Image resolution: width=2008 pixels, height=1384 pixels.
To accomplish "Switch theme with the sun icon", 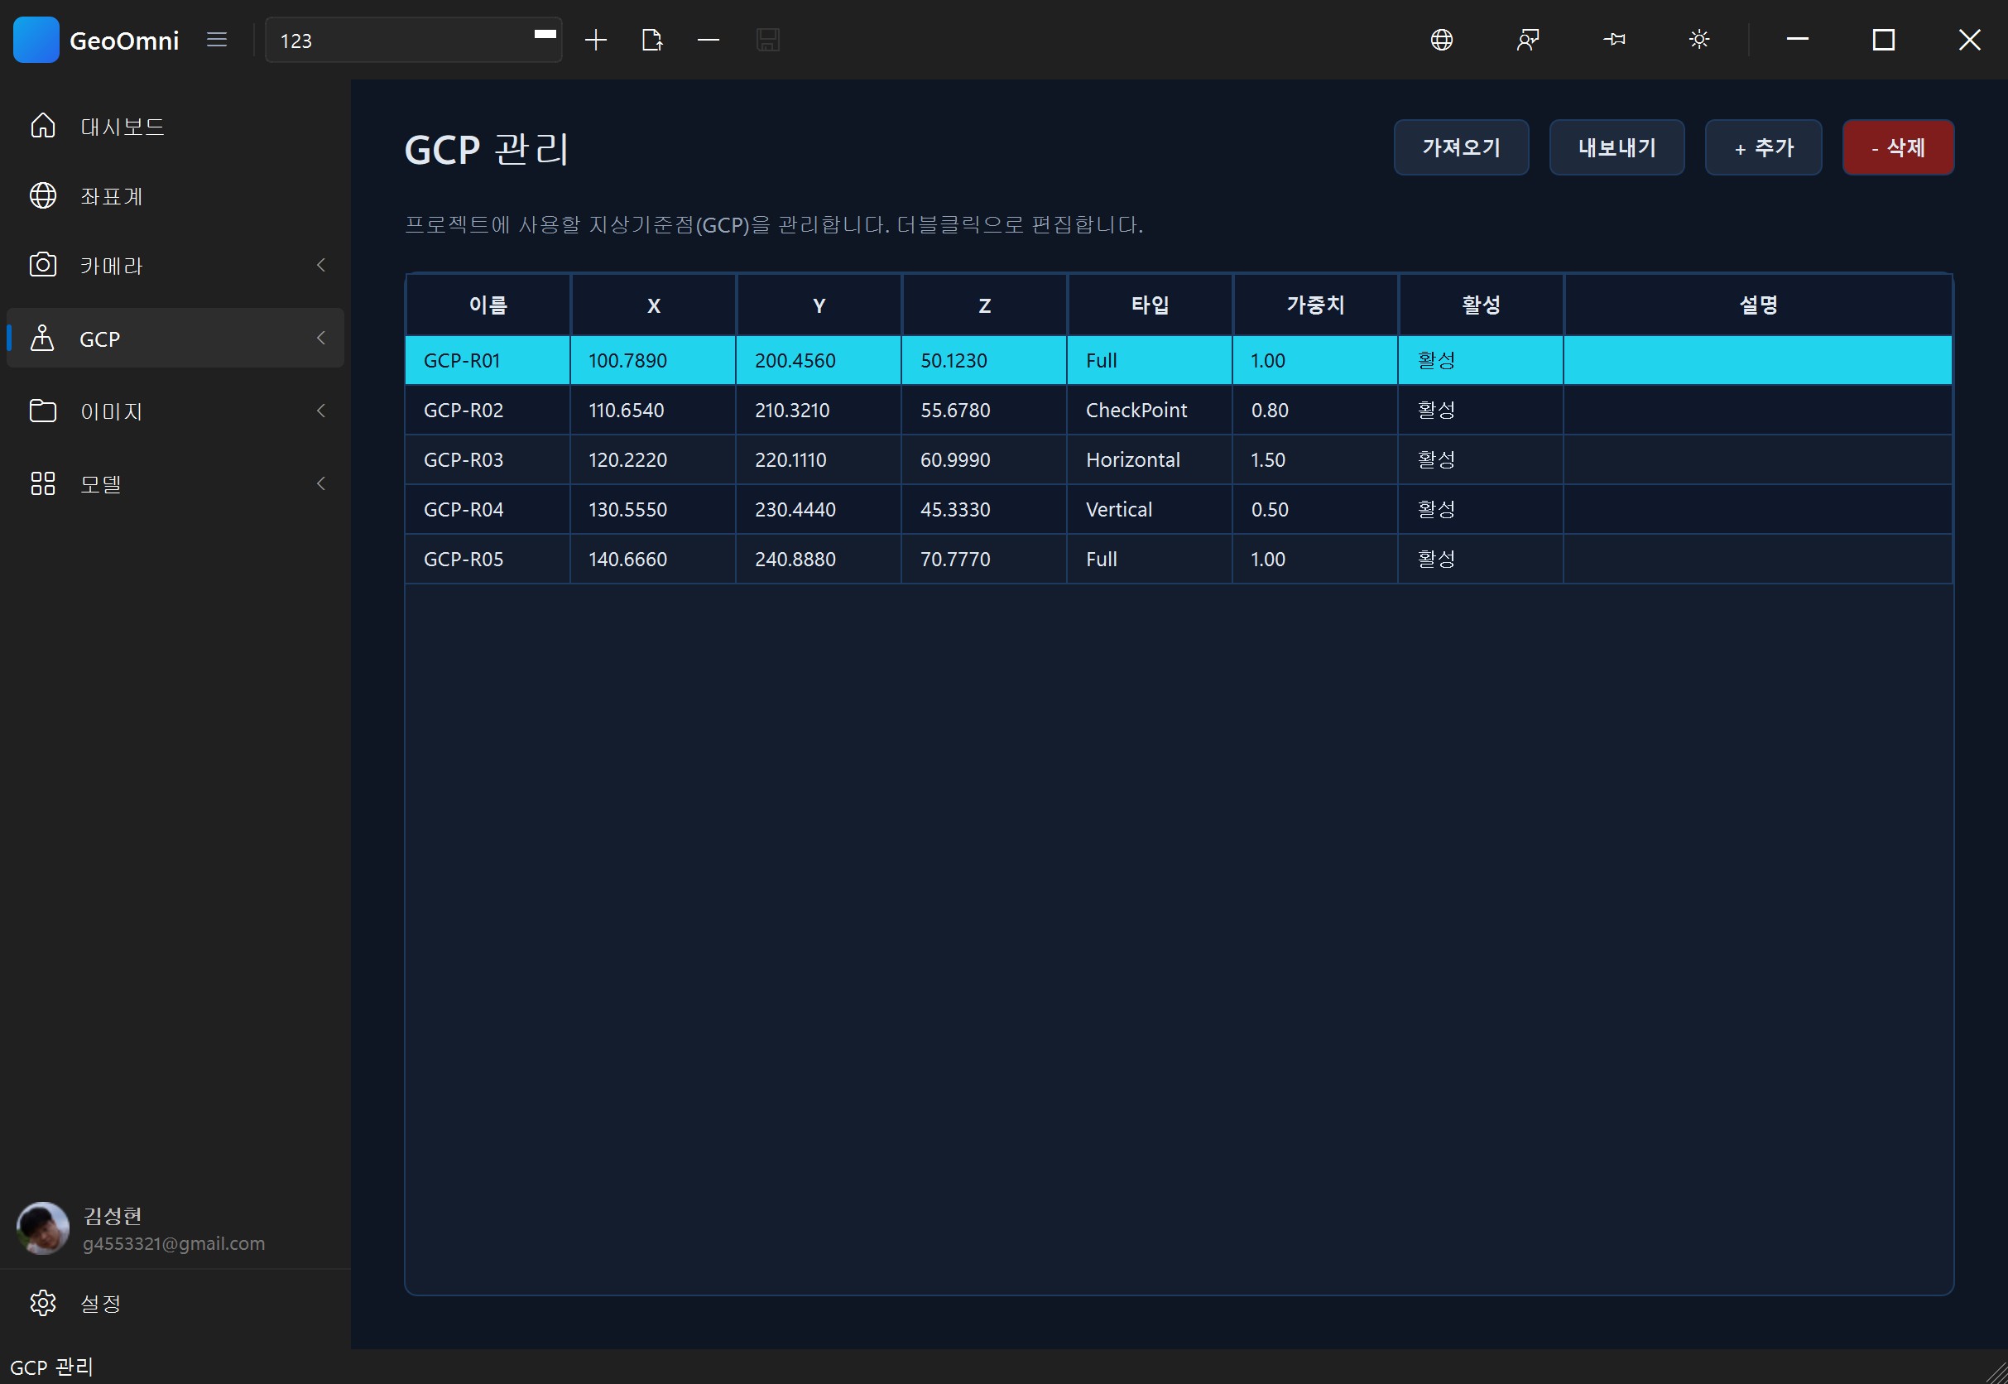I will pos(1699,40).
